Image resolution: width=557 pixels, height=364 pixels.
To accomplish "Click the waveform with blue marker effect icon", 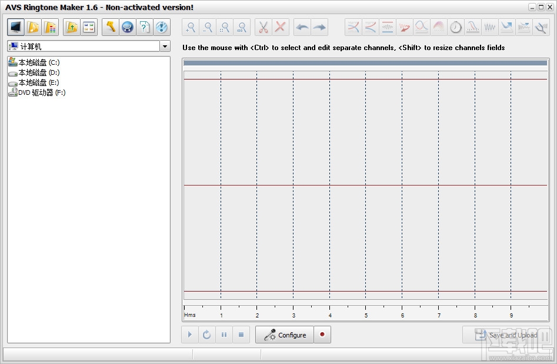I will [x=524, y=27].
